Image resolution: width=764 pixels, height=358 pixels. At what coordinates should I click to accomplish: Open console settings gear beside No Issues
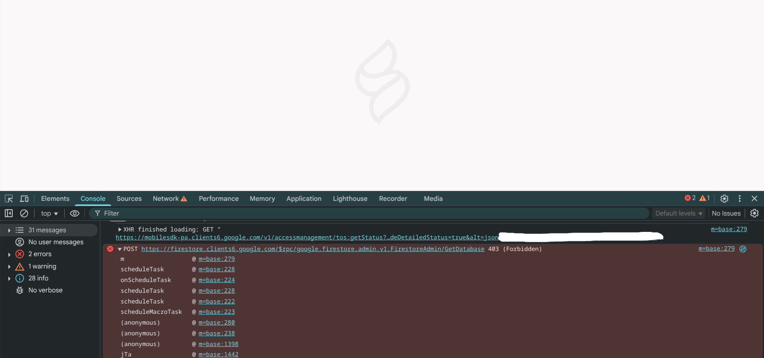pyautogui.click(x=754, y=213)
